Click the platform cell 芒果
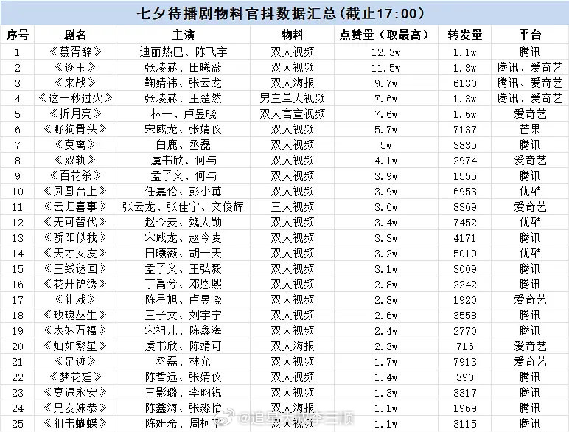The height and width of the screenshot is (432, 569). click(x=530, y=129)
